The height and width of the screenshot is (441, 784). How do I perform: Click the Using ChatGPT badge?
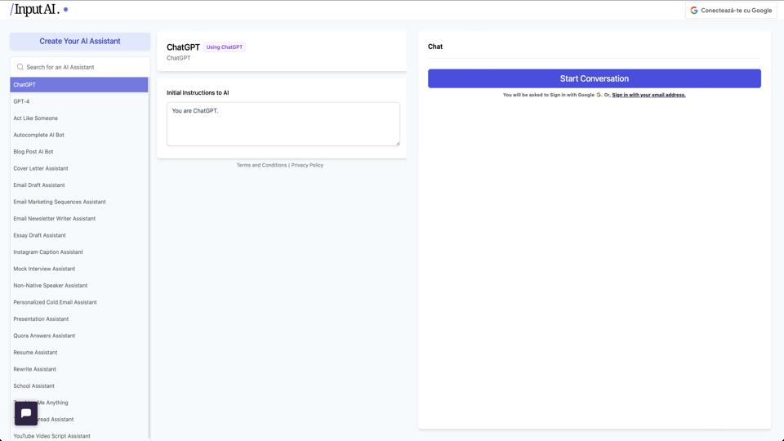225,47
